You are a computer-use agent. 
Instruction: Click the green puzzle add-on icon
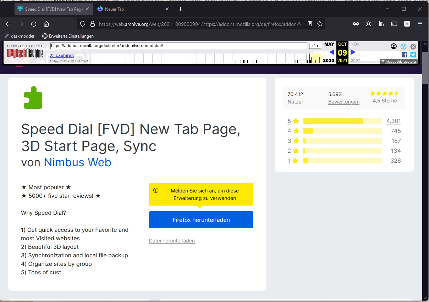pos(33,97)
